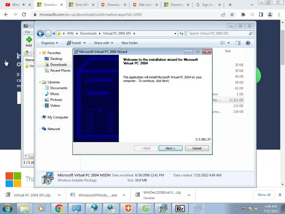Select Recent Places under Favorites

click(60, 70)
